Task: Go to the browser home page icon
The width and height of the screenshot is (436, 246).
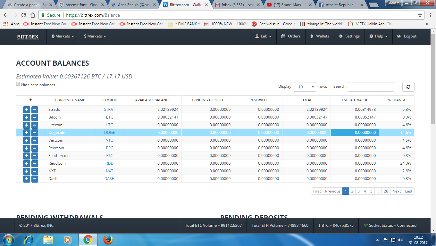Action: click(x=33, y=15)
